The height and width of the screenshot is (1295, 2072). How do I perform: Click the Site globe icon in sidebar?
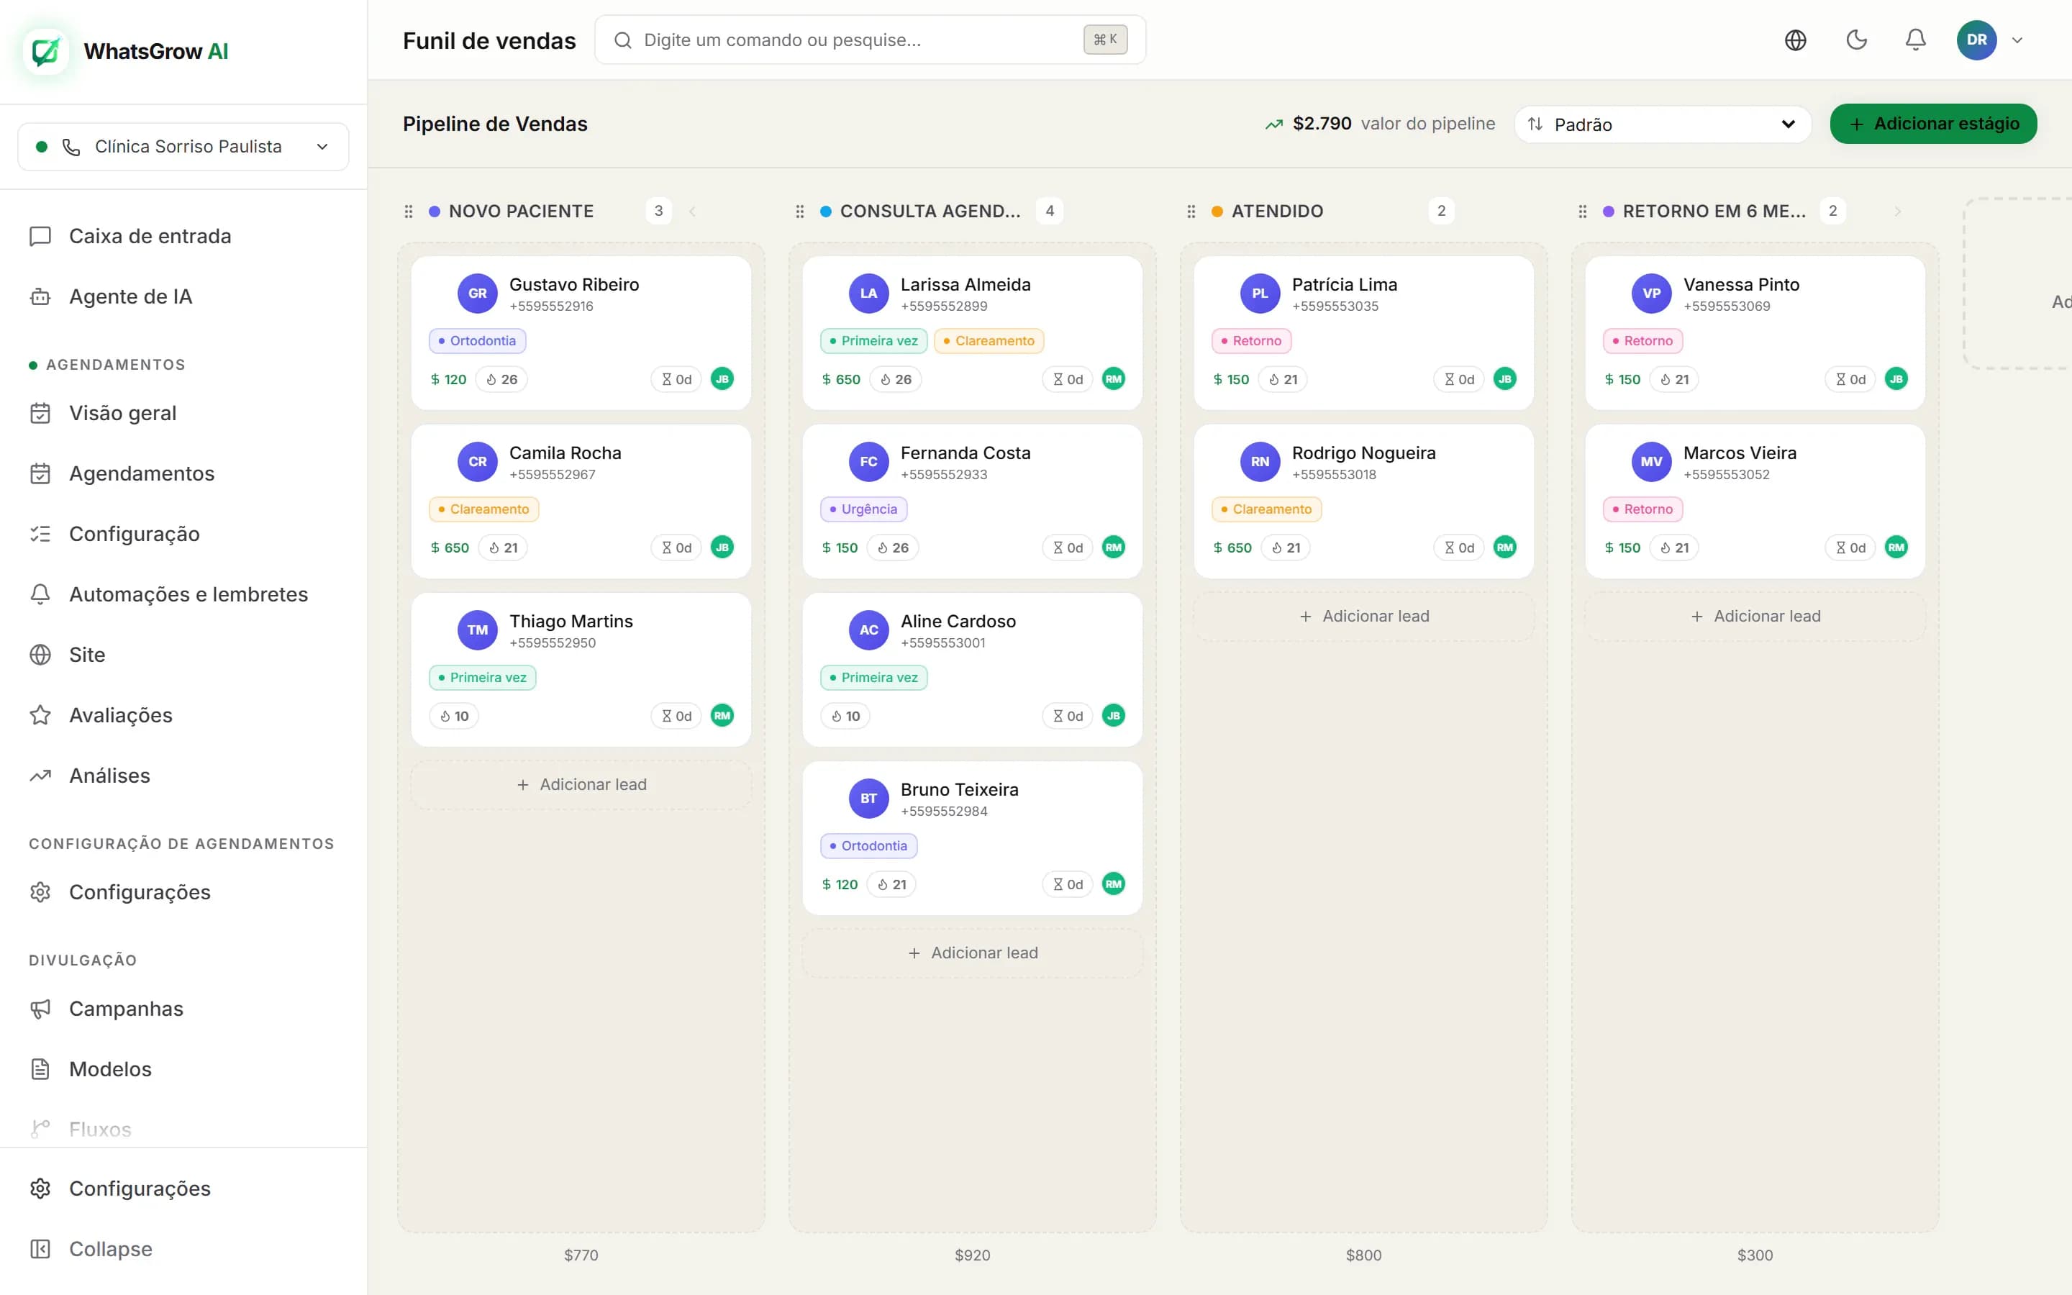40,655
